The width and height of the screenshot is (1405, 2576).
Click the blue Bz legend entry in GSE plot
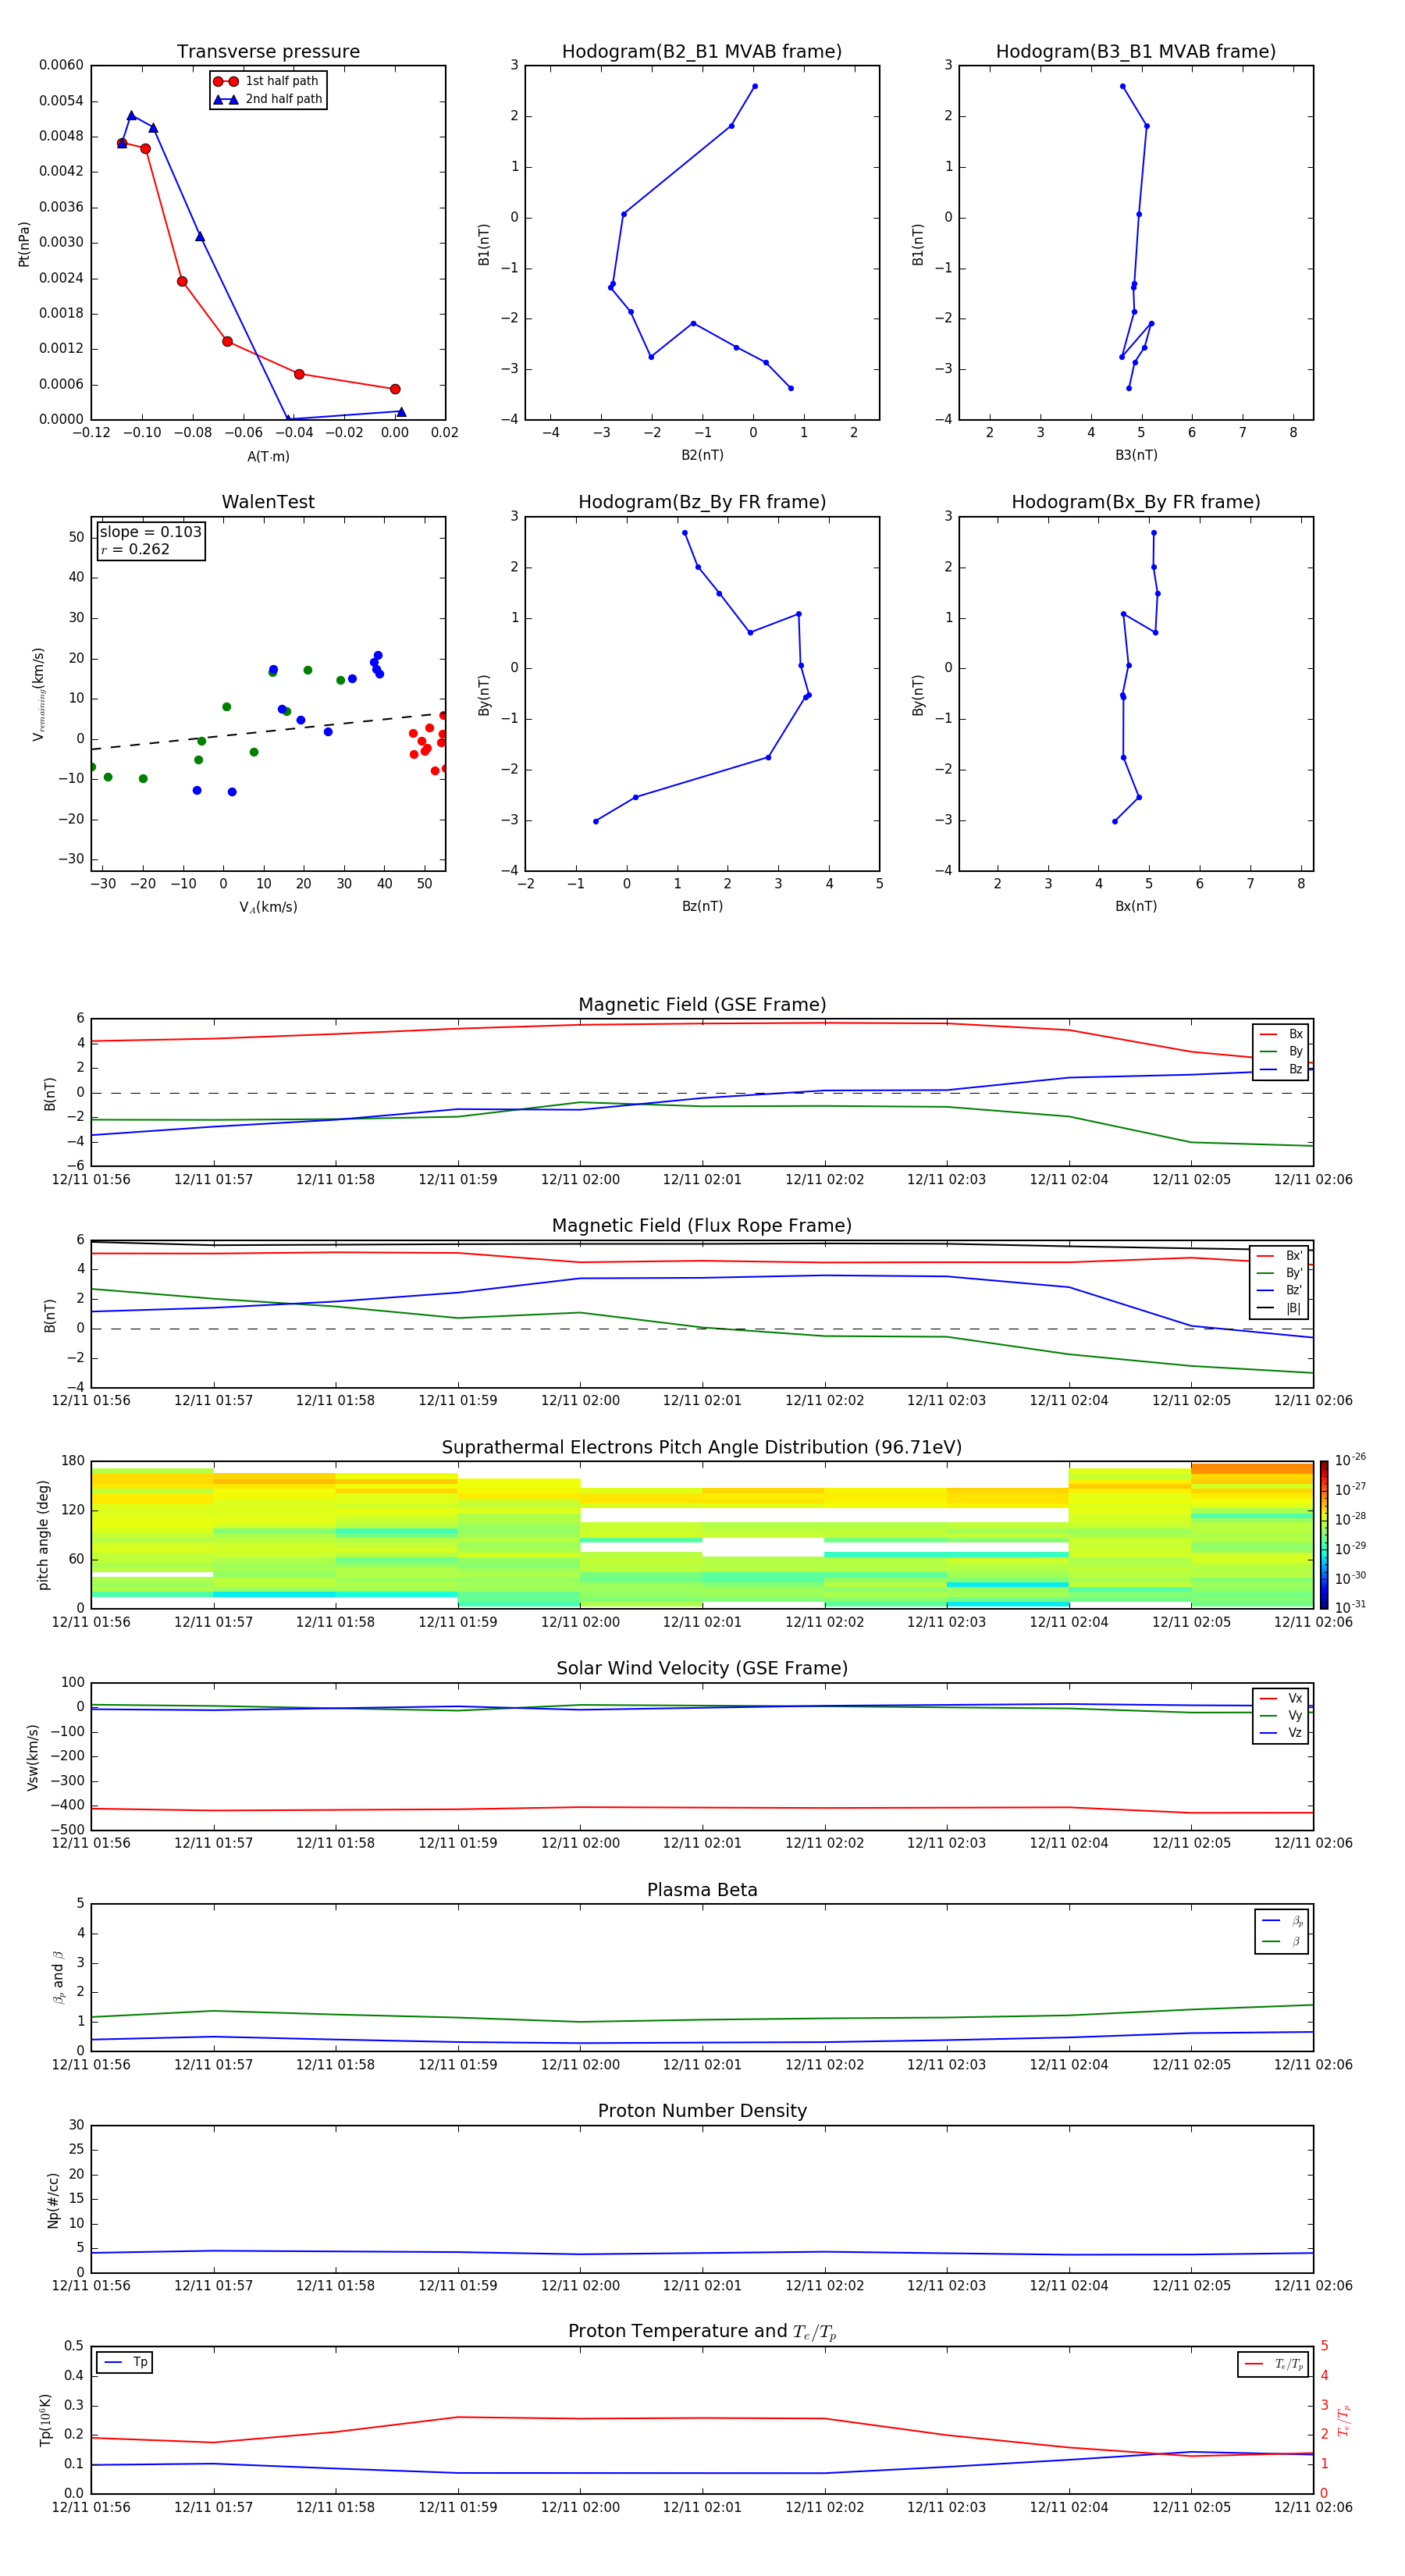(1281, 1069)
